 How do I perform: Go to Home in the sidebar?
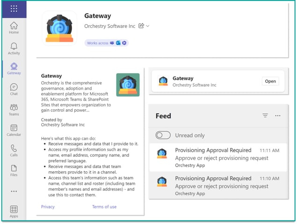(x=14, y=28)
